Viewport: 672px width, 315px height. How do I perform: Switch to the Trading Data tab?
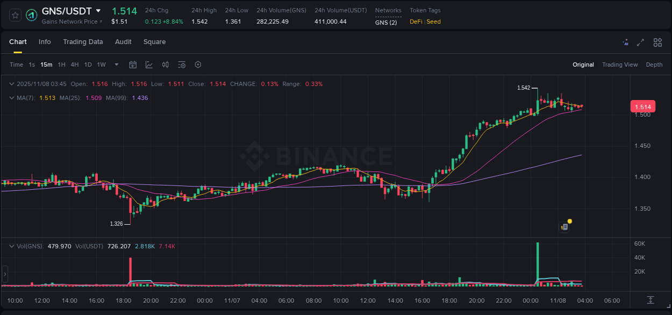pyautogui.click(x=83, y=42)
